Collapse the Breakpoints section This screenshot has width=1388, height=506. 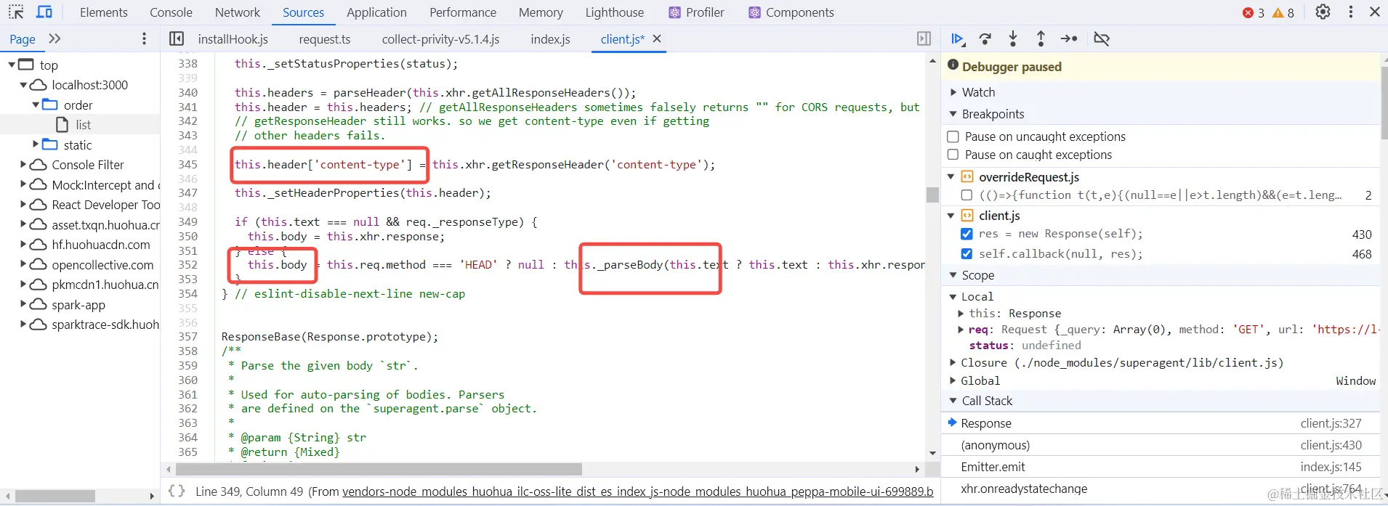(953, 114)
